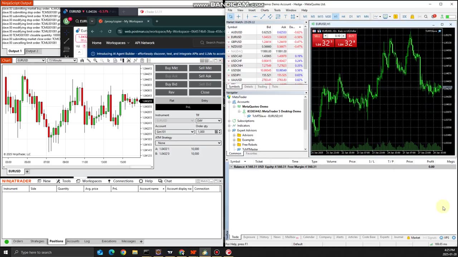Open bar type icon in NinjaTrader chart
The width and height of the screenshot is (458, 257).
[x=82, y=60]
